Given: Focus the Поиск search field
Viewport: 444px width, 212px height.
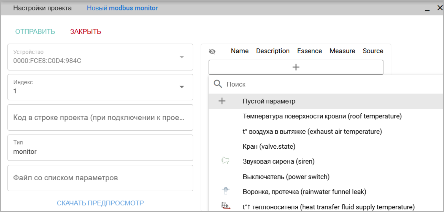Looking at the screenshot, I should coord(307,84).
